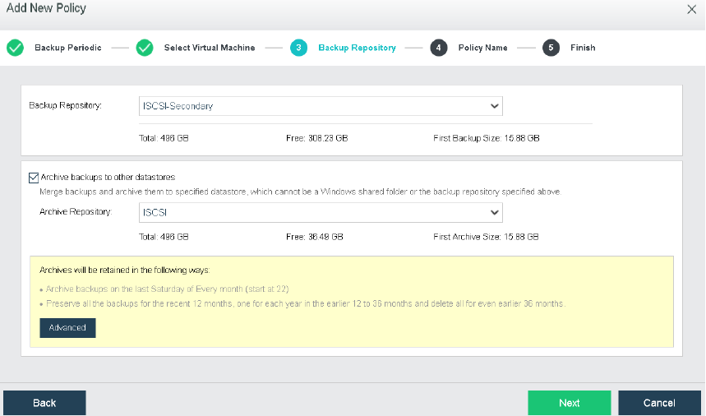Click the step 3 circle icon

[298, 48]
